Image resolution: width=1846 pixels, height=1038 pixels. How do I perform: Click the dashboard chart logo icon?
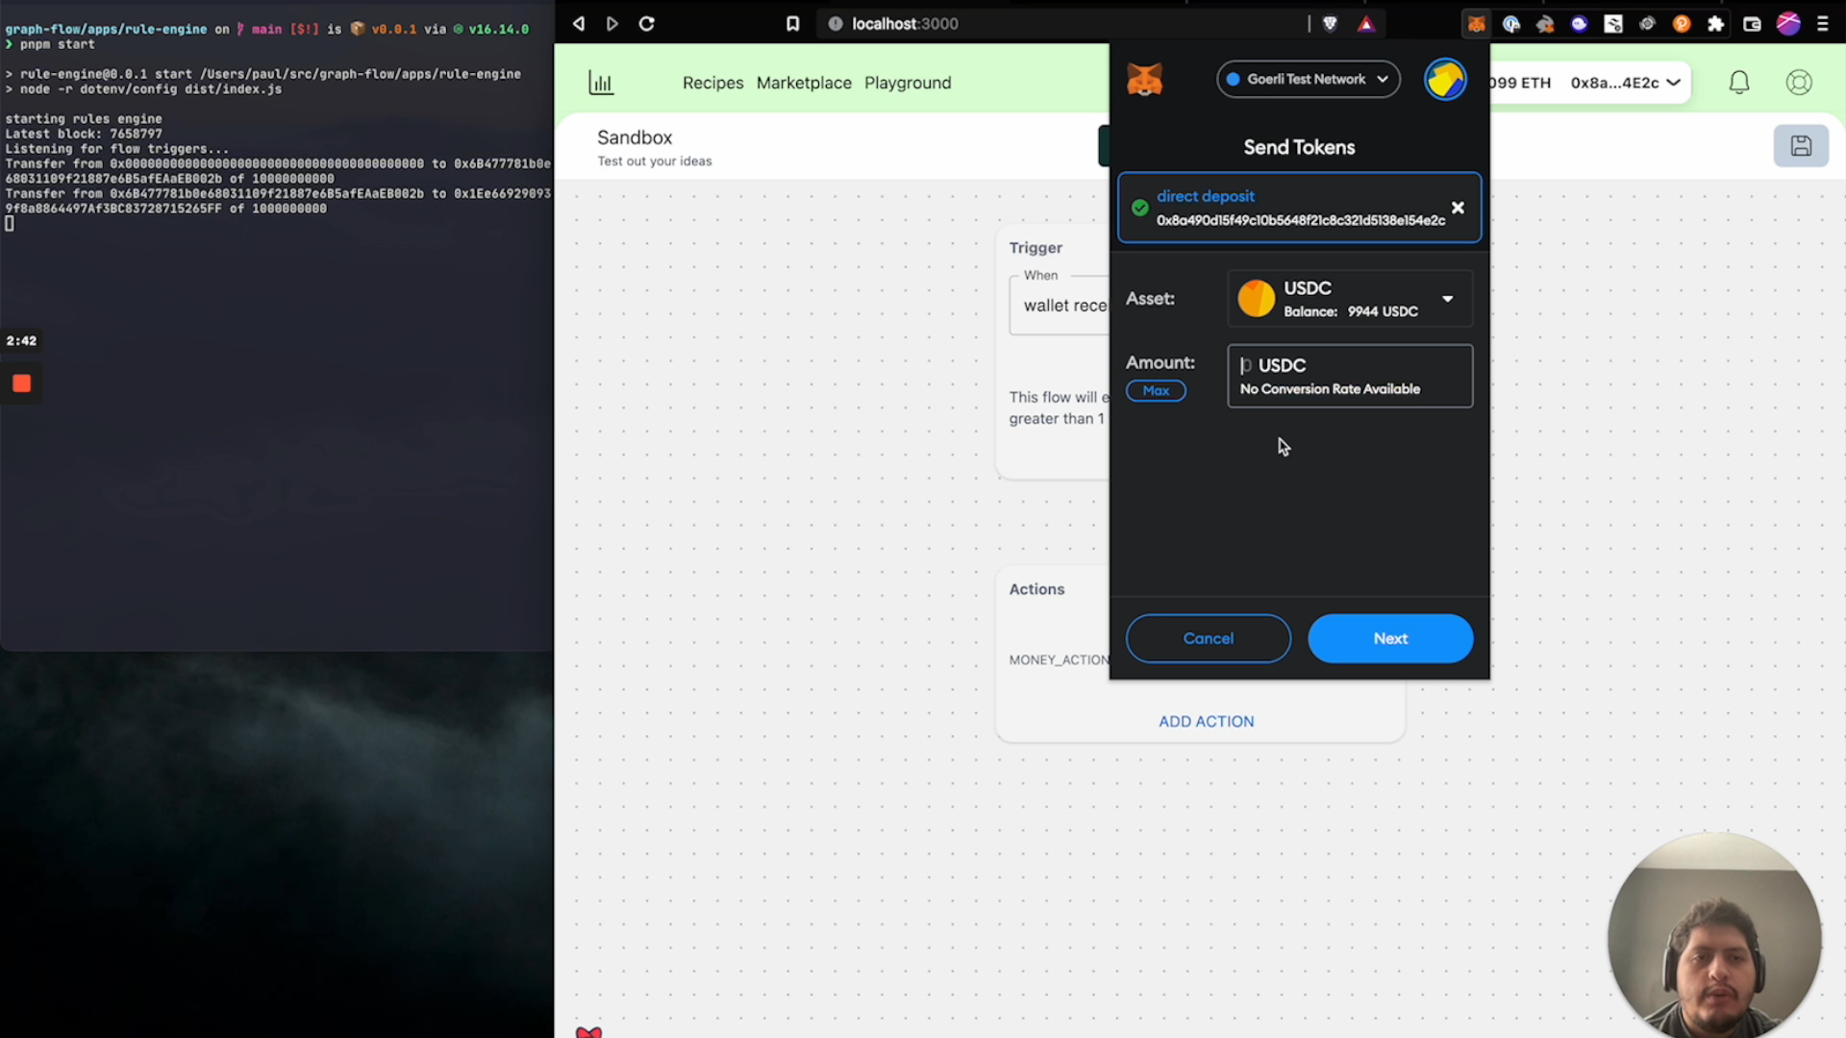pyautogui.click(x=601, y=83)
